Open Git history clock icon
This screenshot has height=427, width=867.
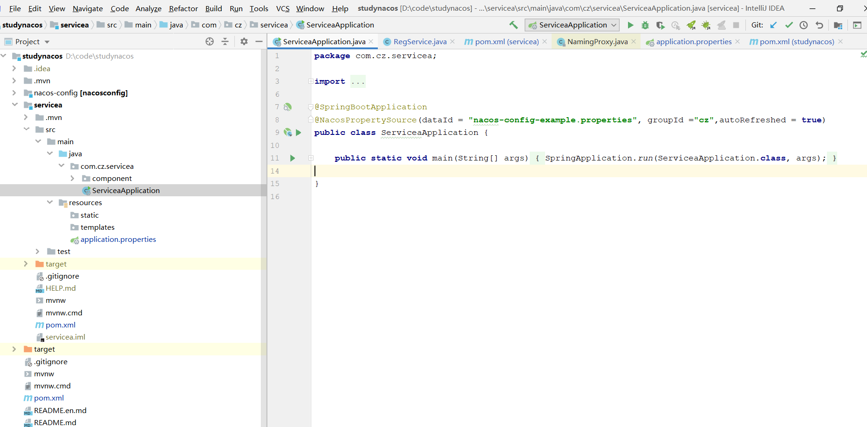coord(804,25)
